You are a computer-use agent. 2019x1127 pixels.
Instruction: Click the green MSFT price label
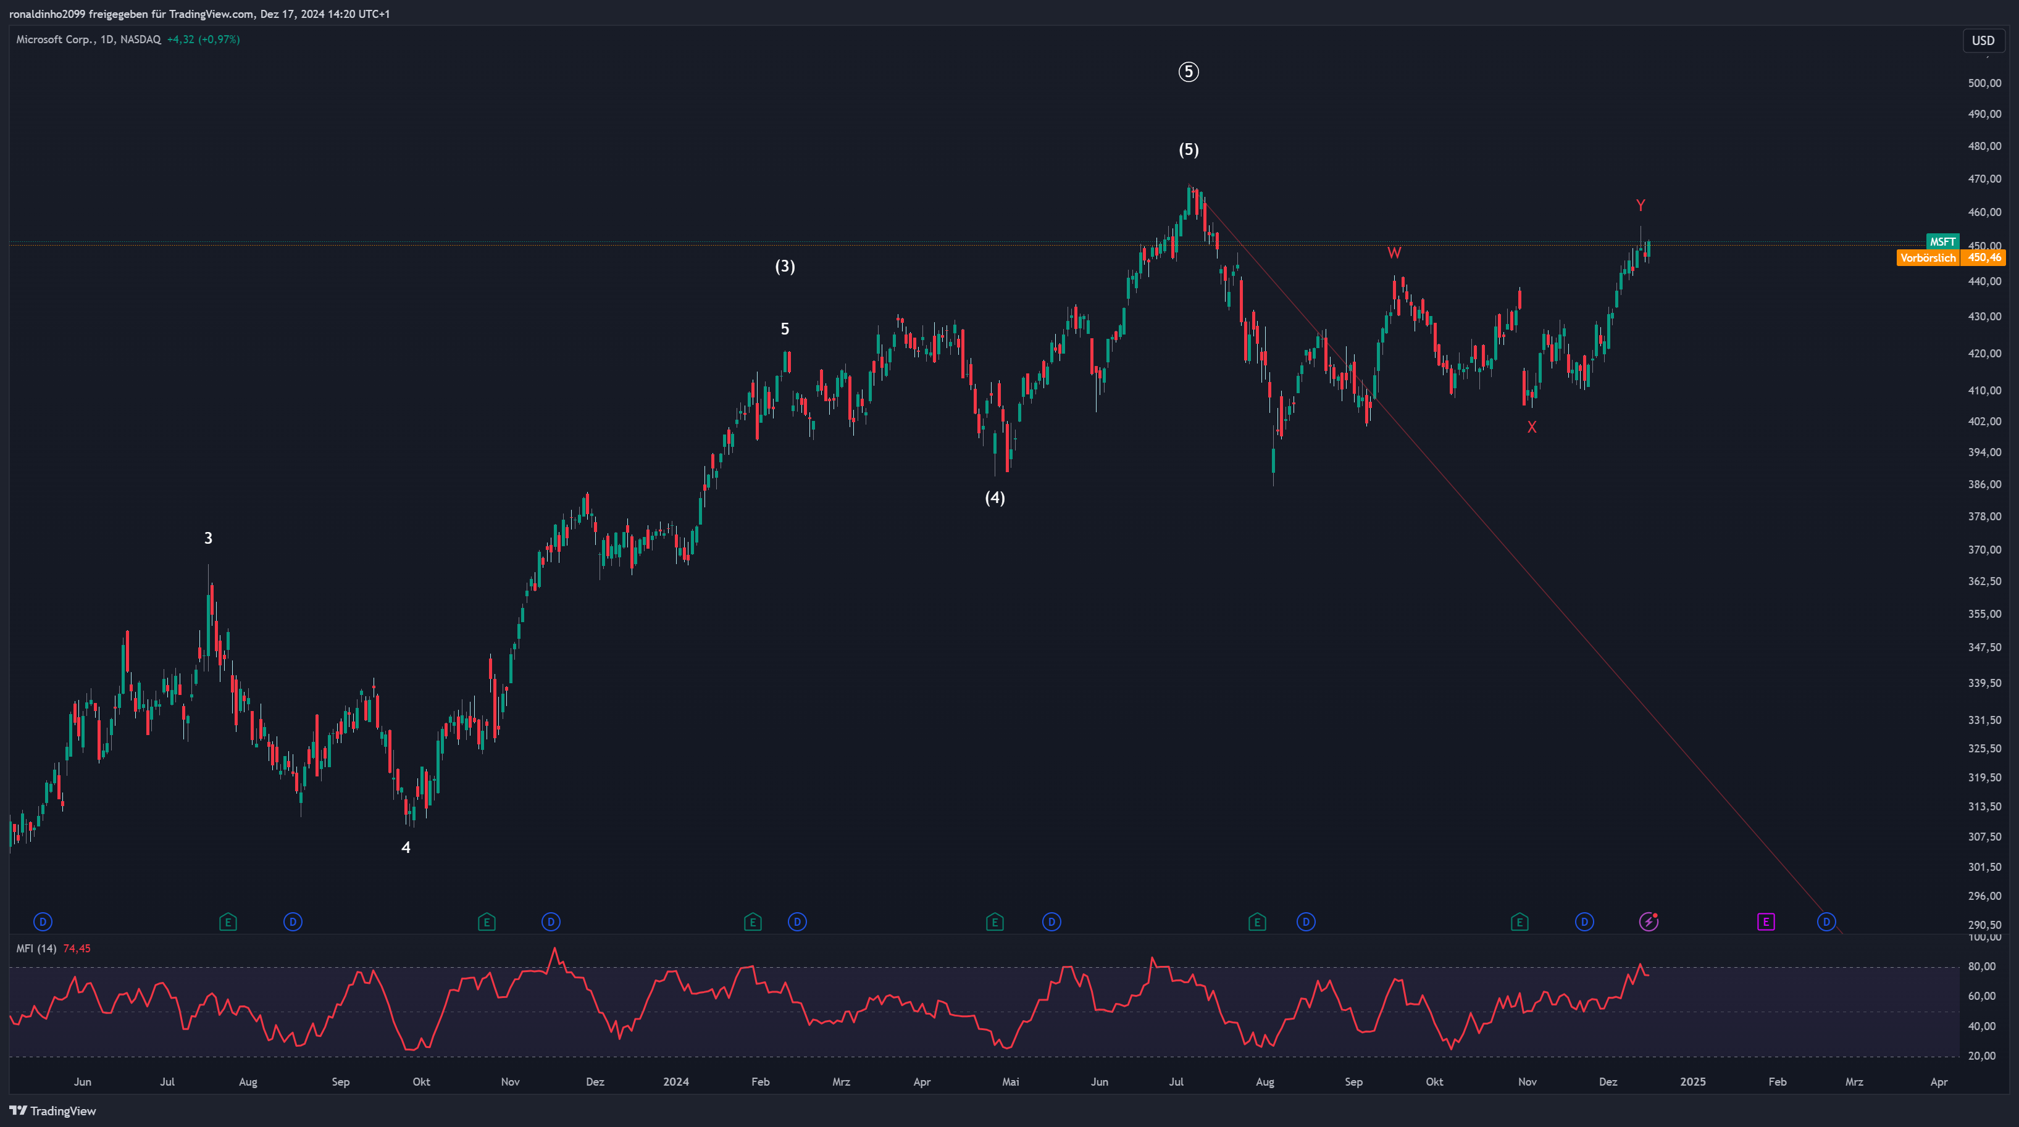(x=1942, y=241)
